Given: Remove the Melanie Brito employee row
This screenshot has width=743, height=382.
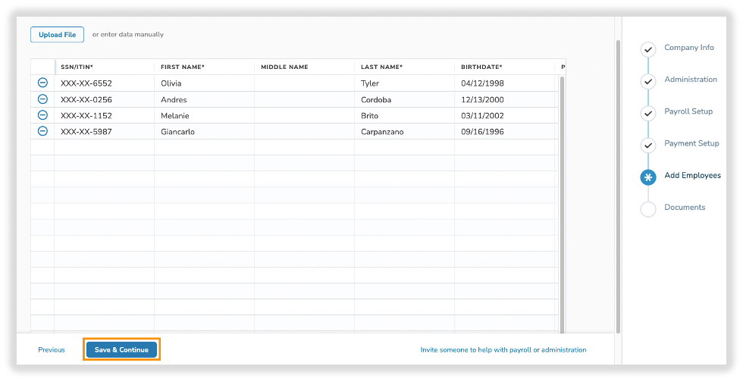Looking at the screenshot, I should tap(42, 115).
